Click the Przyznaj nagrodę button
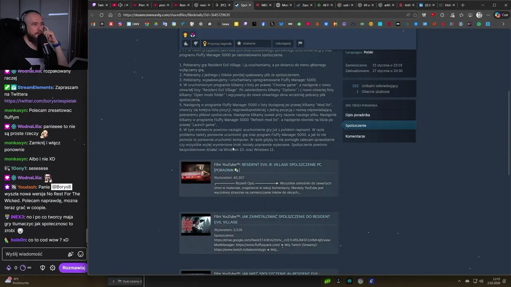Screen dimensions: 511x287 click(x=218, y=43)
